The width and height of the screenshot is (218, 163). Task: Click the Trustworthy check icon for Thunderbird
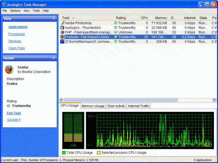pyautogui.click(x=115, y=28)
